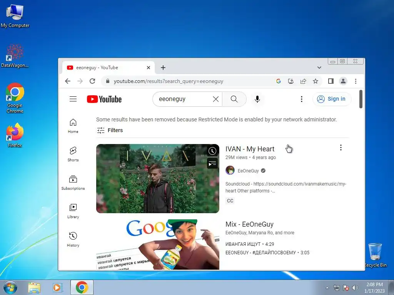Image resolution: width=394 pixels, height=295 pixels.
Task: Select My Computer desktop icon
Action: (x=15, y=16)
